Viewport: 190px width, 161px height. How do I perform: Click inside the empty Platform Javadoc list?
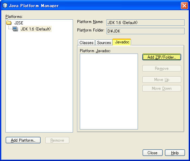pyautogui.click(x=109, y=92)
